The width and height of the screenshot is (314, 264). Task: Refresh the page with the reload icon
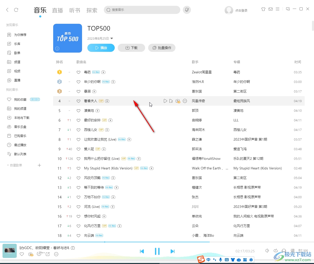pos(16,10)
